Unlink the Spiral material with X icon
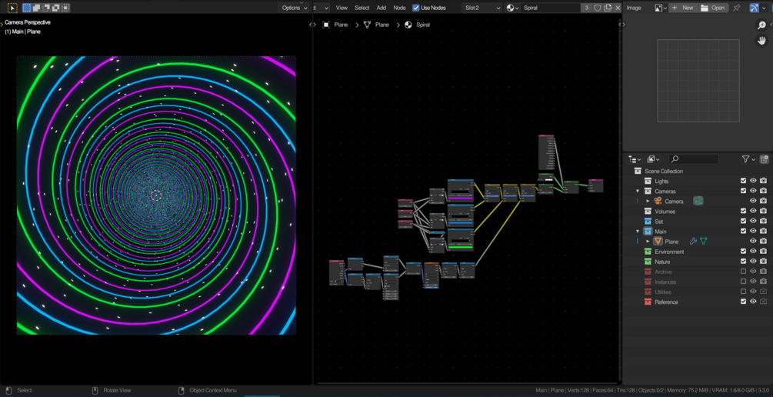Image resolution: width=773 pixels, height=397 pixels. click(x=618, y=8)
